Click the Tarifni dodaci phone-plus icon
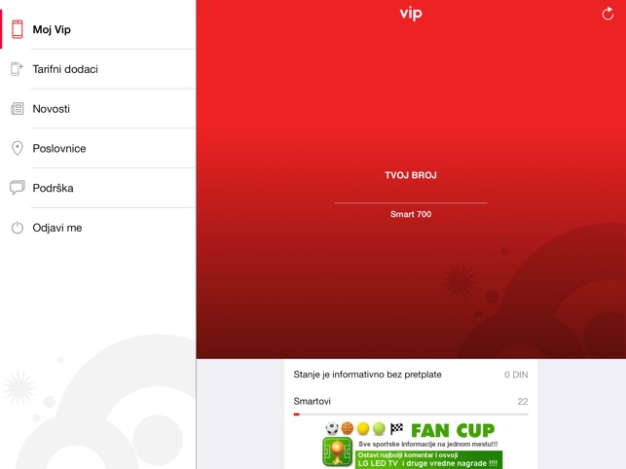 coord(17,69)
